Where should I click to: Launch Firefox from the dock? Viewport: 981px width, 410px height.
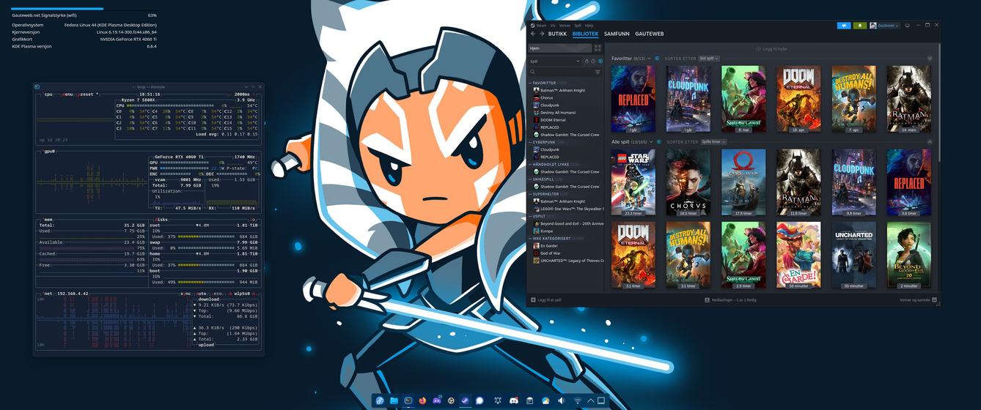[423, 400]
